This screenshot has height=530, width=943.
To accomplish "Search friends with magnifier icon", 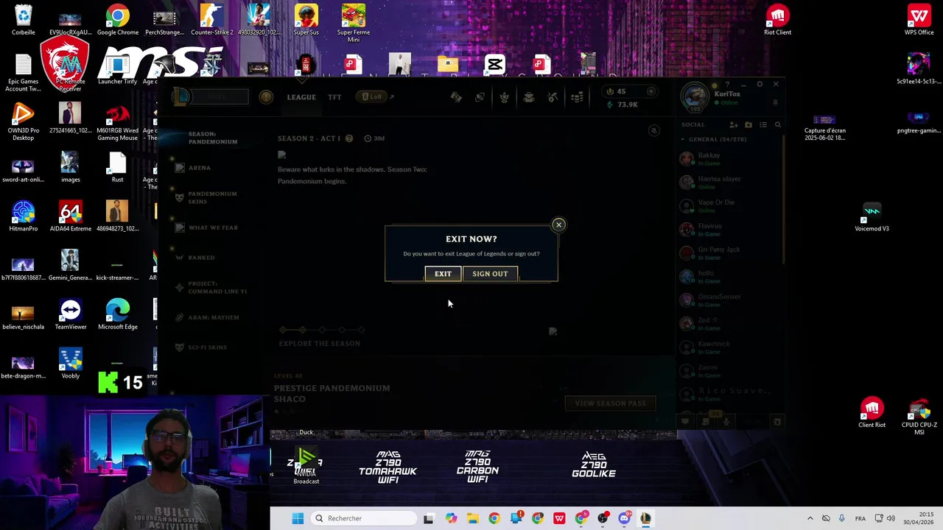I will coord(777,124).
